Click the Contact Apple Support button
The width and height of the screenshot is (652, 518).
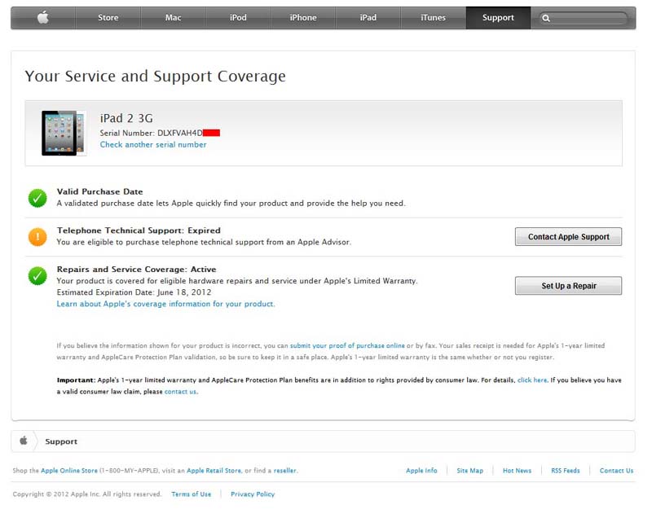click(x=568, y=237)
